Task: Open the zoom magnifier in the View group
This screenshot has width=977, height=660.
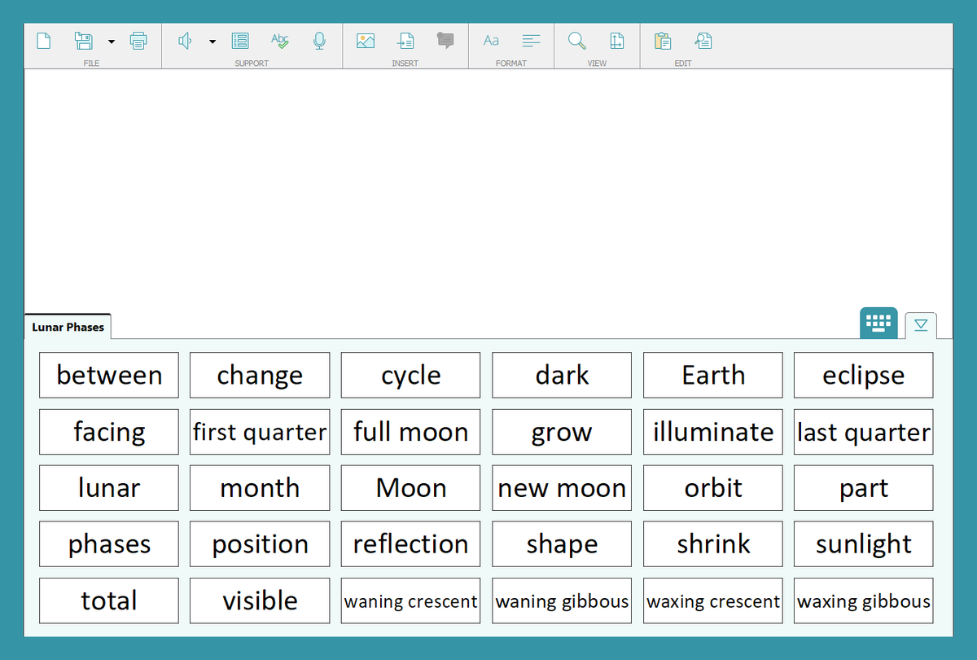Action: tap(576, 40)
